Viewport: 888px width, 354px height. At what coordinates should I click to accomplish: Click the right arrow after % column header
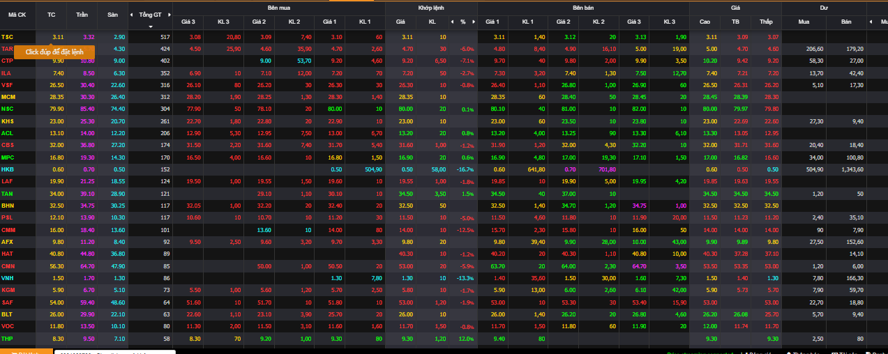coord(472,22)
